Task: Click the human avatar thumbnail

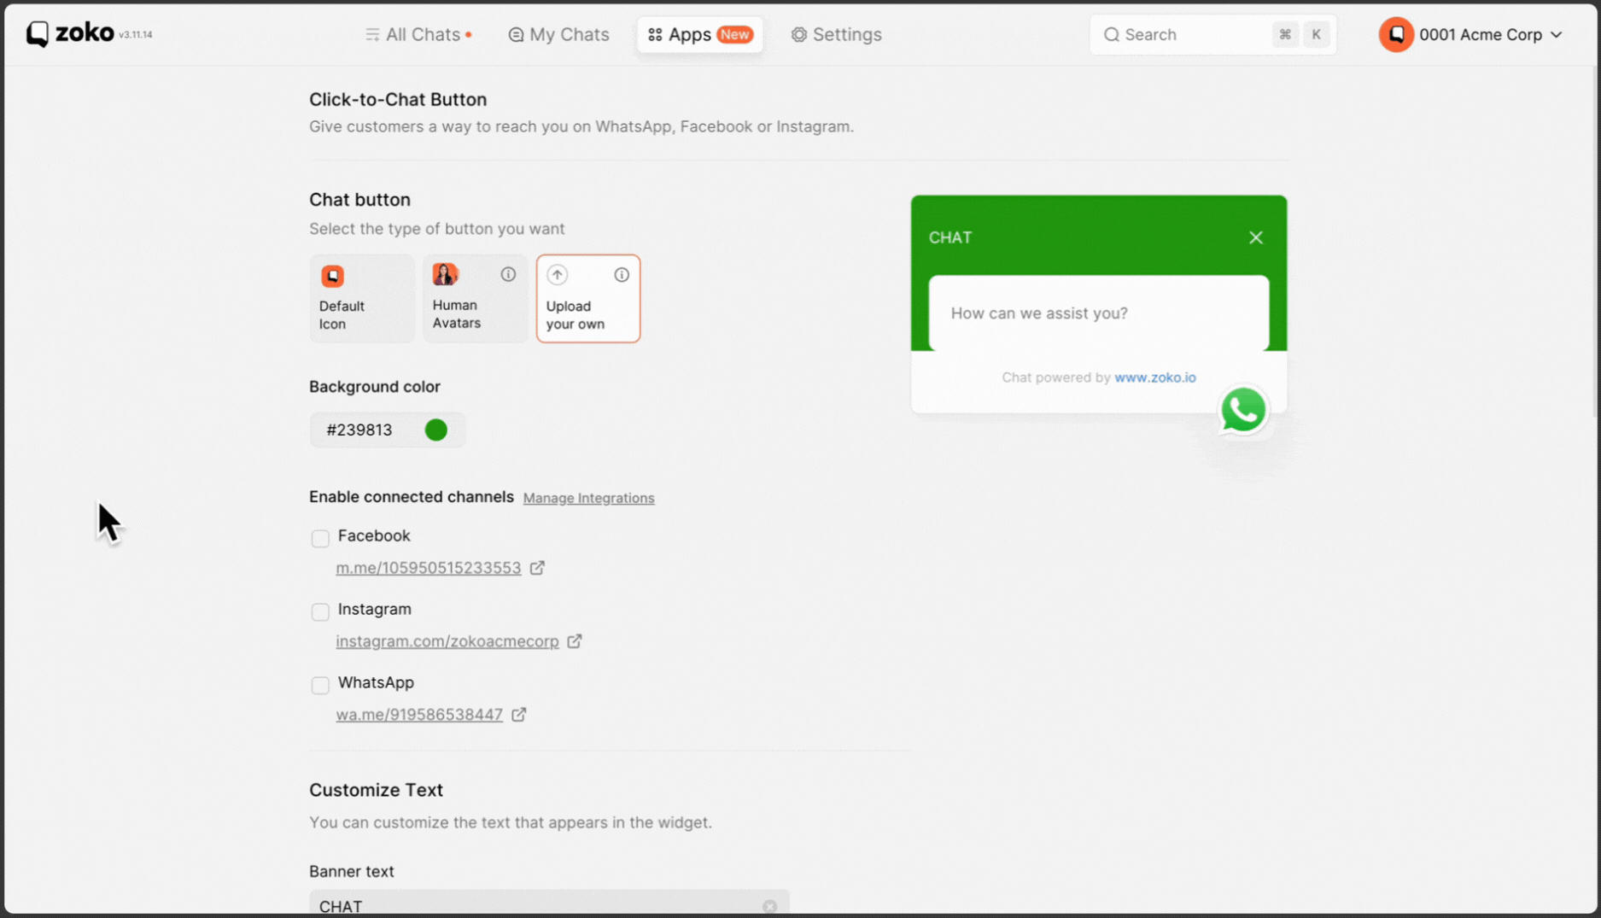Action: click(x=445, y=274)
